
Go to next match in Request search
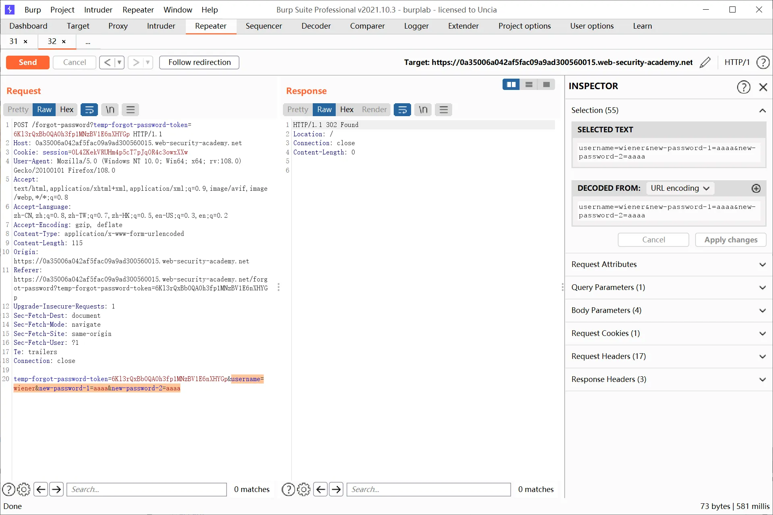tap(56, 490)
